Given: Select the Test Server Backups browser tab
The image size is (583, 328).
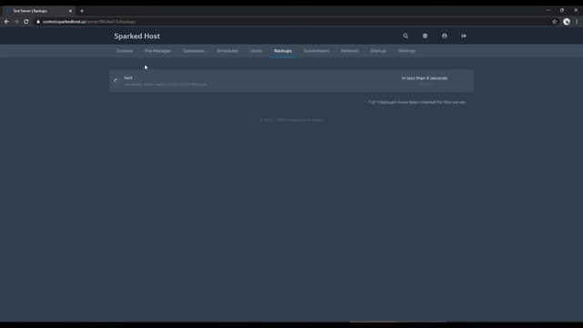Looking at the screenshot, I should (x=38, y=11).
